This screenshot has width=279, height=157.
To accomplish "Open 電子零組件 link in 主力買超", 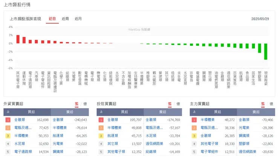I will pos(209,152).
